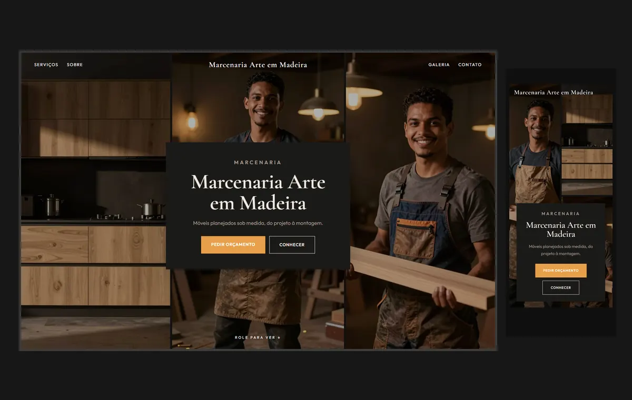This screenshot has height=400, width=632.
Task: Click the carpenter holding plank photo
Action: (420, 201)
